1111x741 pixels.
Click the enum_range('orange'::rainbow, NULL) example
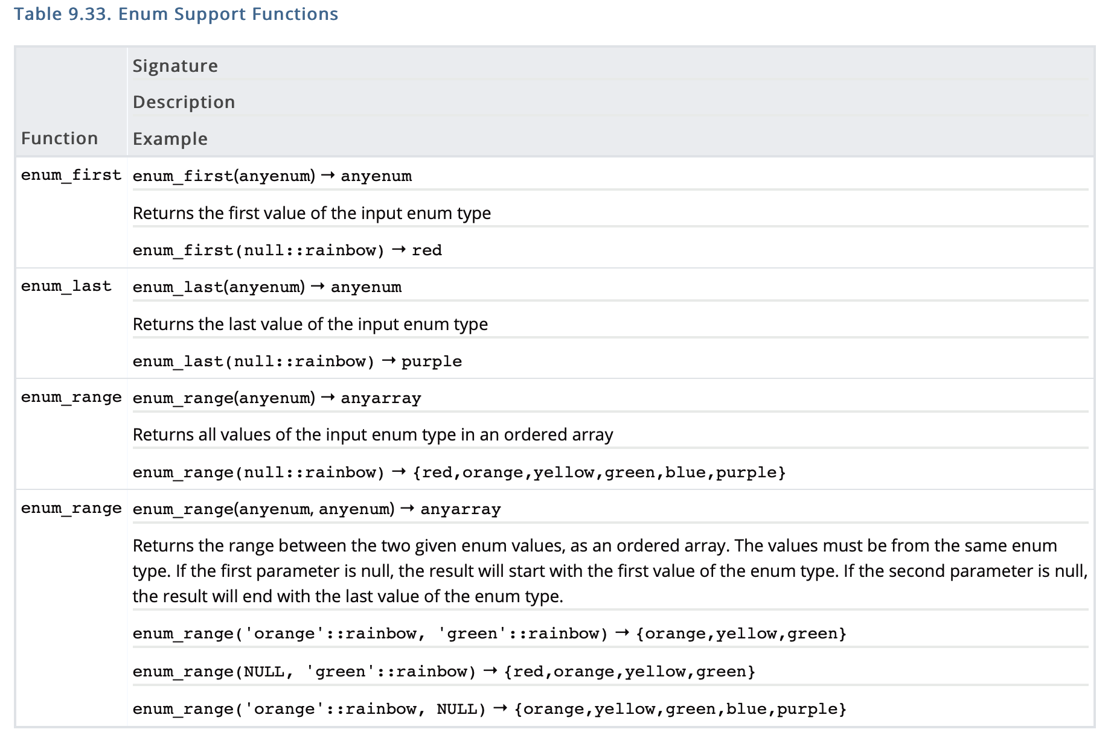click(489, 709)
